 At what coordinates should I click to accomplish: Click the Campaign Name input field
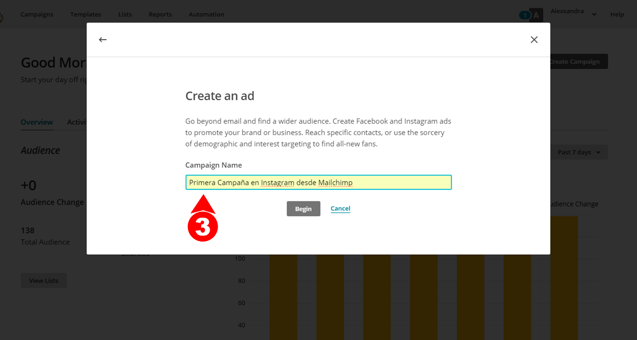click(x=318, y=182)
